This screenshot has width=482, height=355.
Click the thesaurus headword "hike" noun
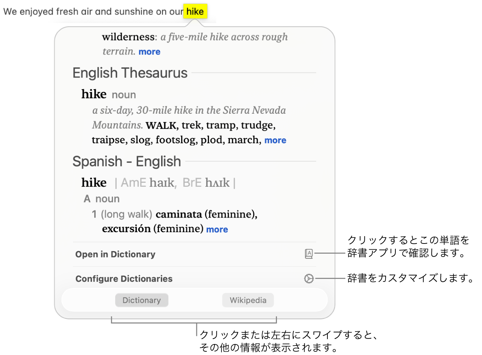(x=94, y=94)
